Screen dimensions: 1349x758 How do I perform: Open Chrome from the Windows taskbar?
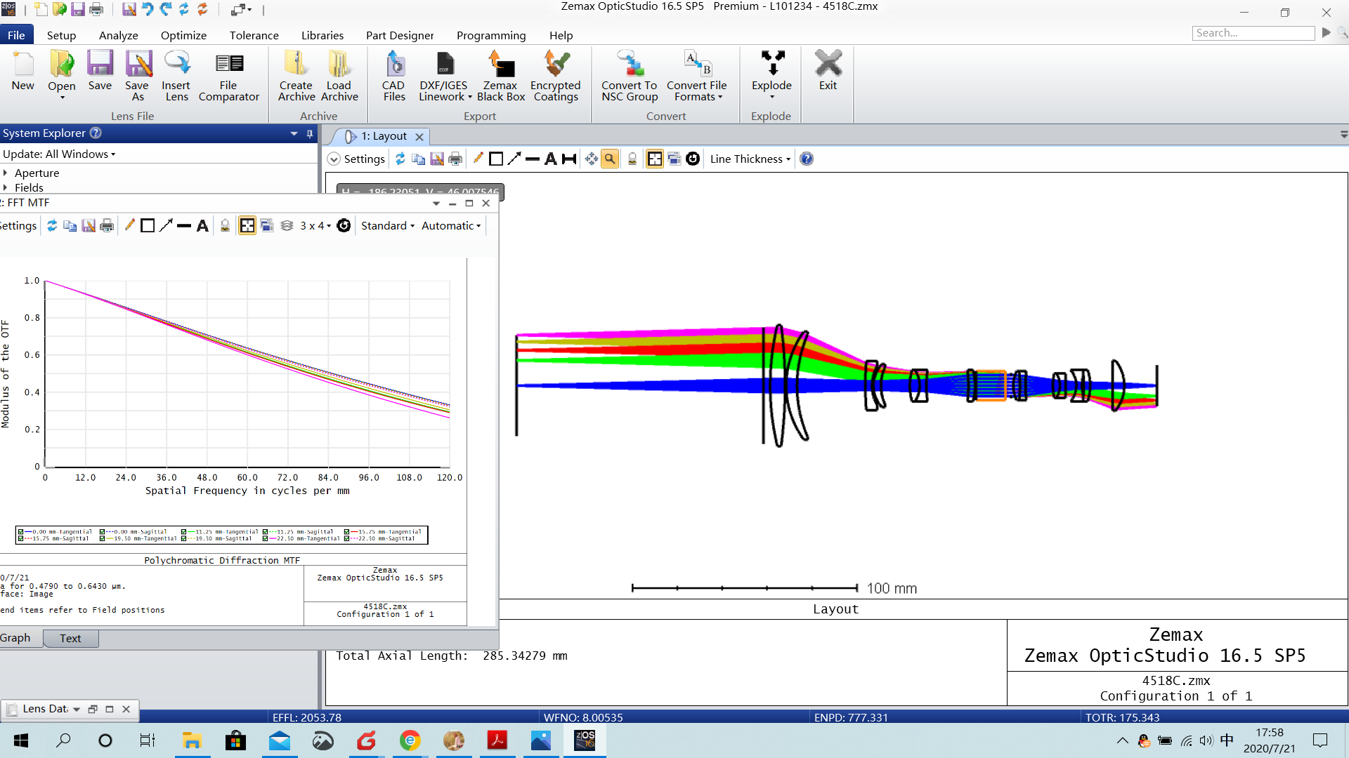(410, 740)
